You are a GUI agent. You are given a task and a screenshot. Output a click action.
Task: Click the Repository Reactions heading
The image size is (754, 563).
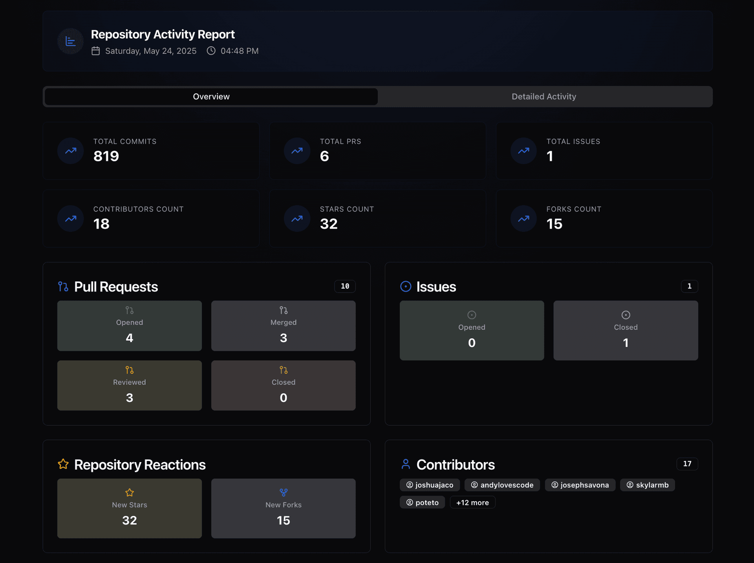click(x=140, y=465)
